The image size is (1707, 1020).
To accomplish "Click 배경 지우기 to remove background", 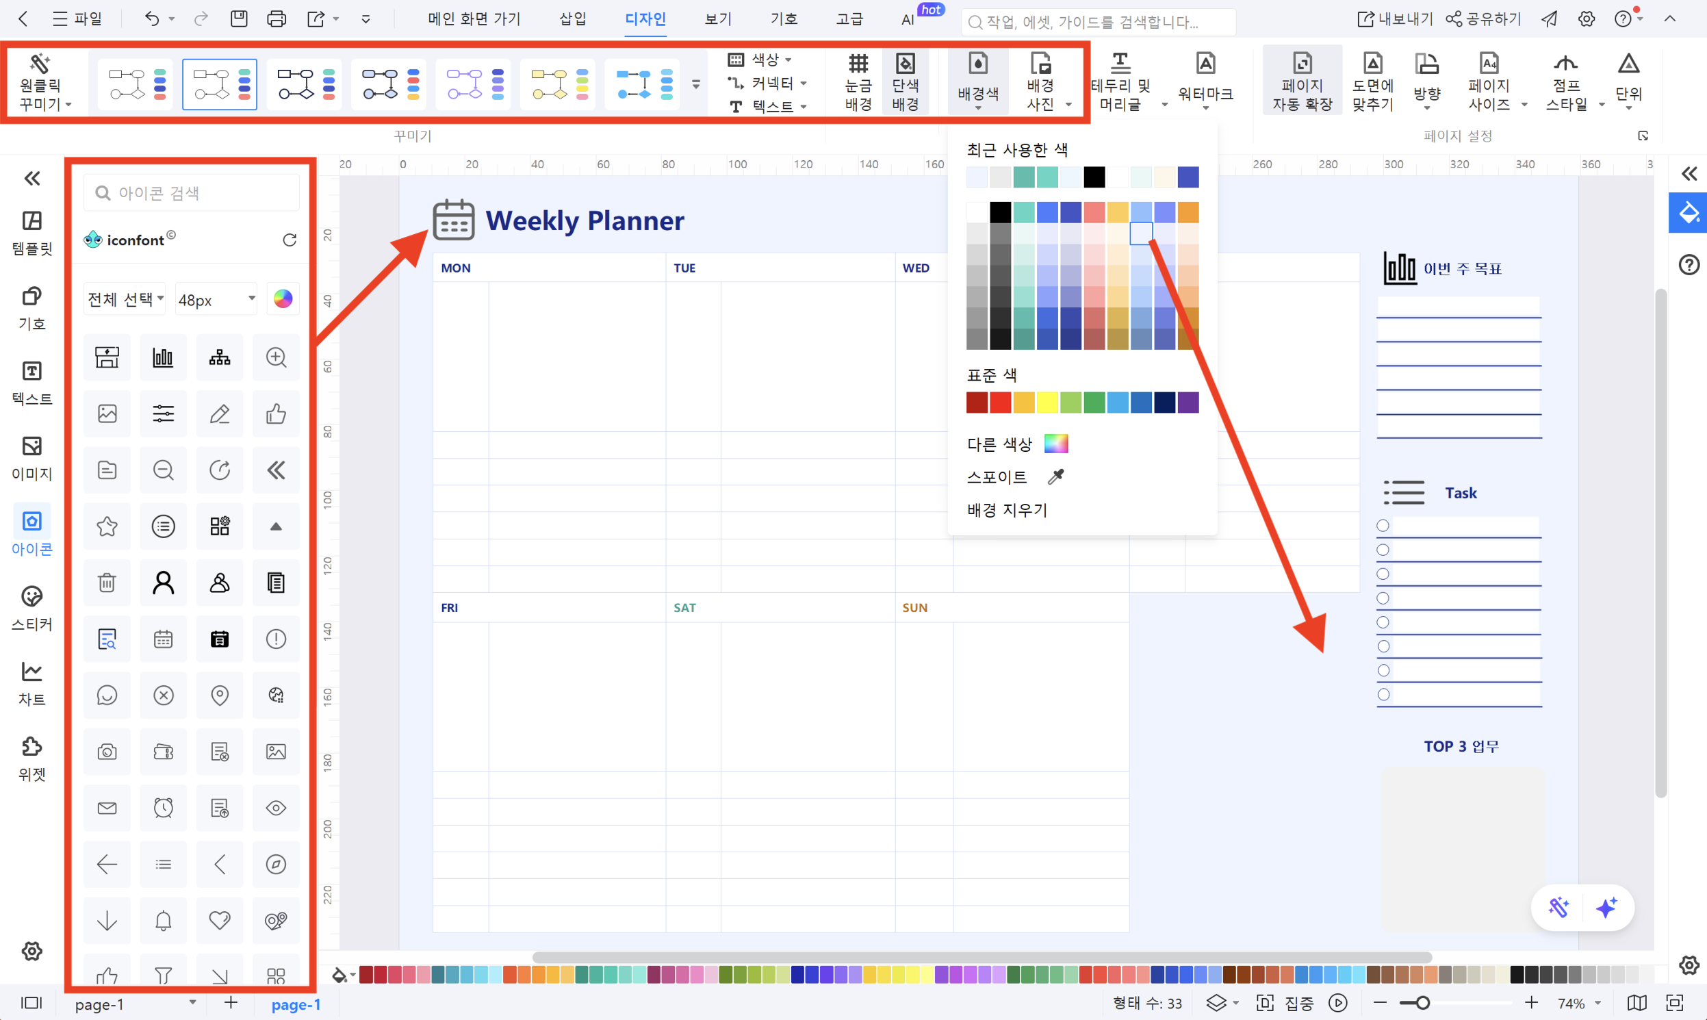I will [x=1007, y=510].
